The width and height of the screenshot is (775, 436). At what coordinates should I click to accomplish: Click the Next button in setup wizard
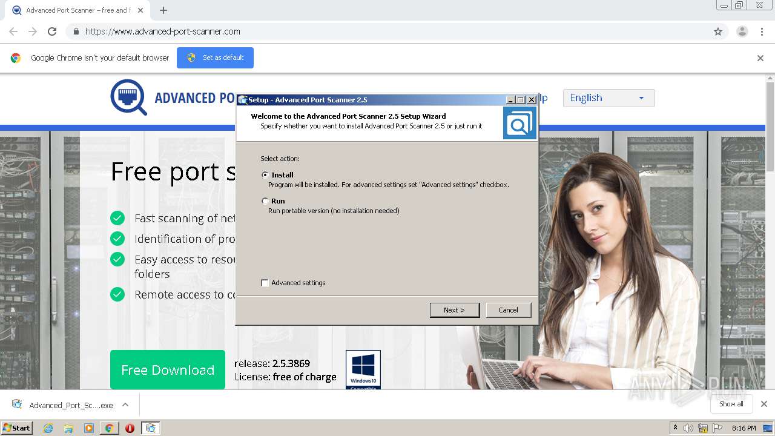point(454,310)
